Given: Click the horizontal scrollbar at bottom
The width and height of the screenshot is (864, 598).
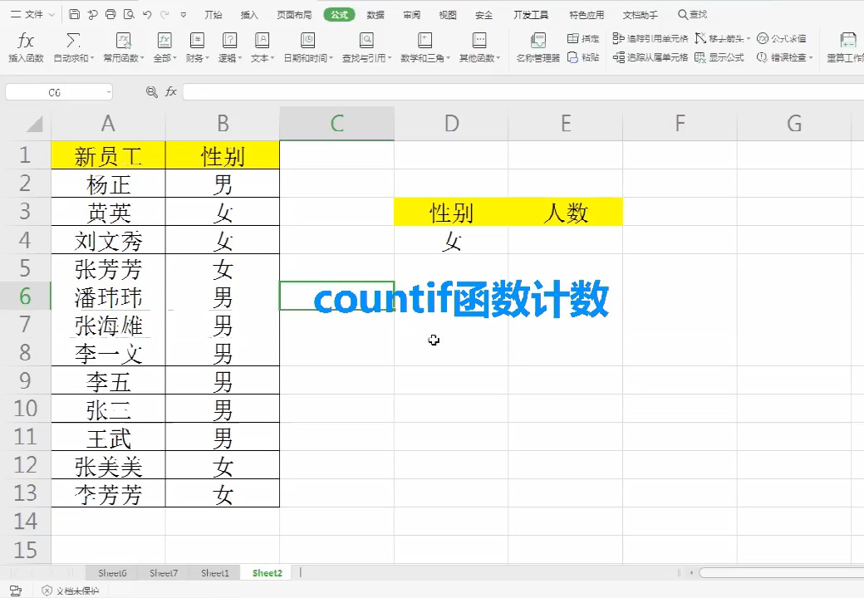Looking at the screenshot, I should [782, 573].
